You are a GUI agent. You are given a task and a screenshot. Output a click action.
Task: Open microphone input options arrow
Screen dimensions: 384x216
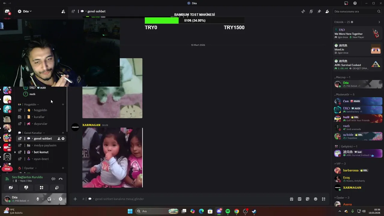43,199
